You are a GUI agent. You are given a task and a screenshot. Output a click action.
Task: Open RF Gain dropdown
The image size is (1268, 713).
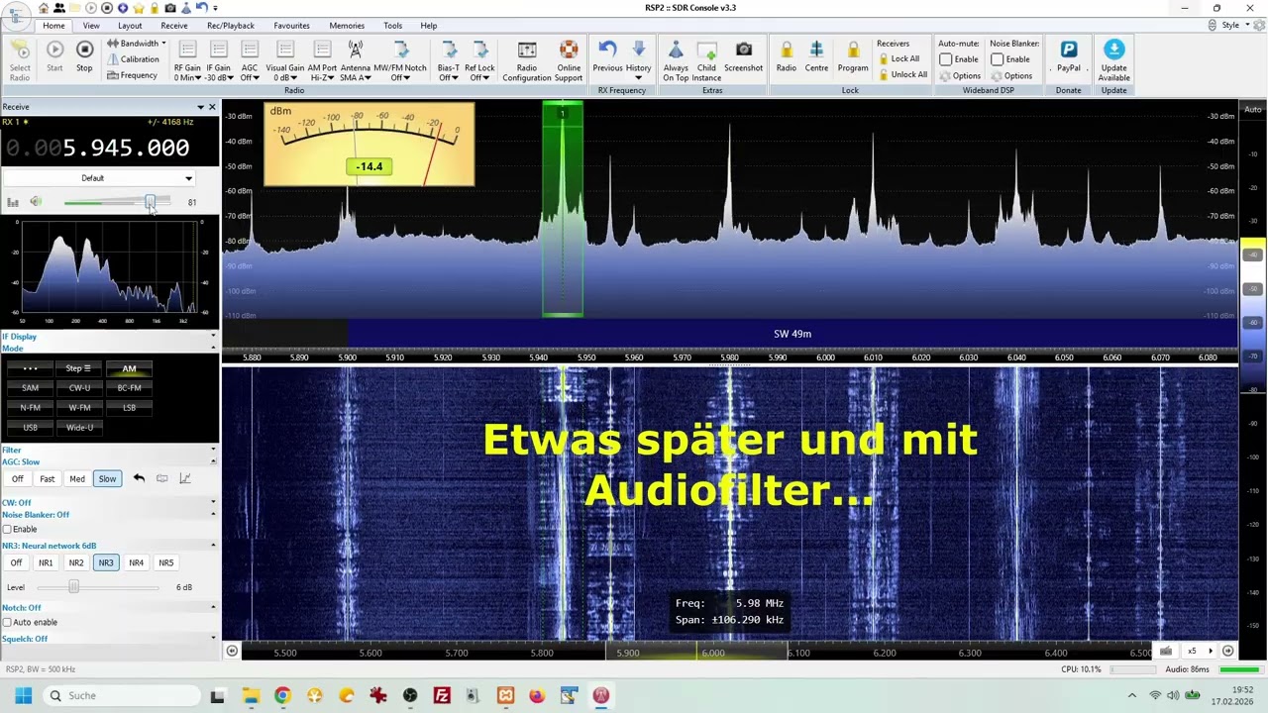187,61
